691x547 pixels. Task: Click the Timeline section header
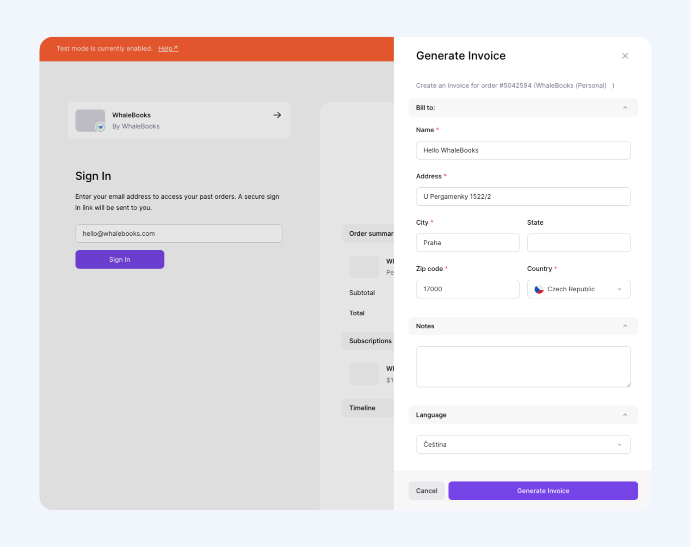pyautogui.click(x=368, y=408)
